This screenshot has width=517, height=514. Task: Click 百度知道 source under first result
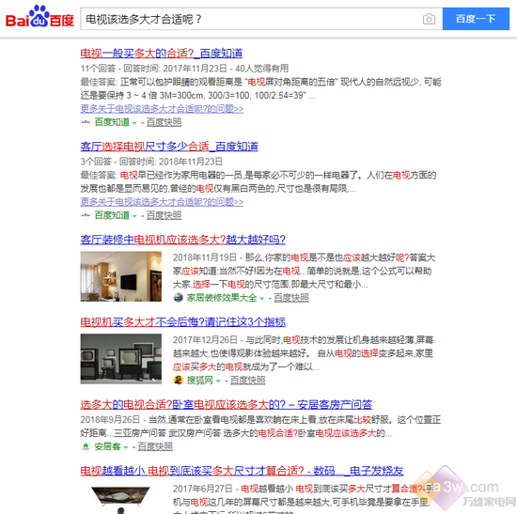click(112, 122)
